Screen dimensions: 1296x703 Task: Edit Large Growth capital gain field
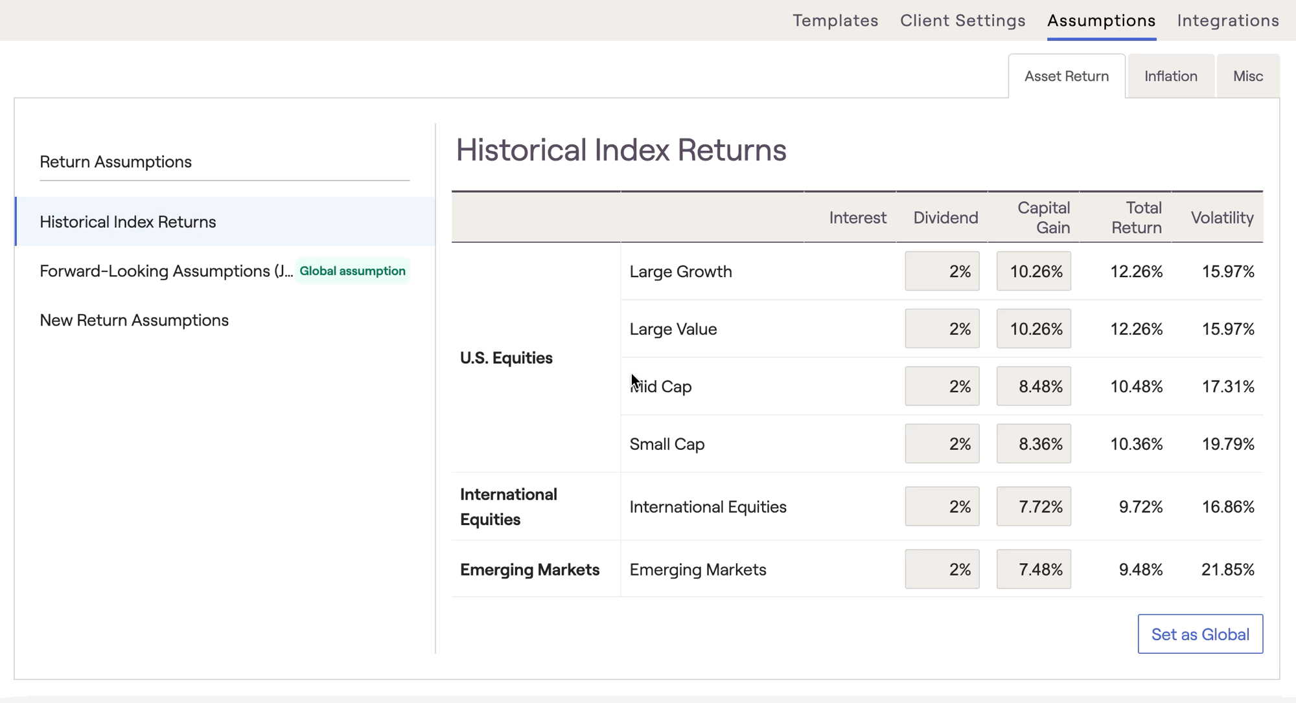[1033, 271]
